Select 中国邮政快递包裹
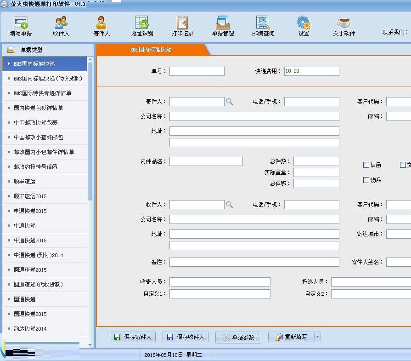Viewport: 411px width, 361px height. click(45, 123)
